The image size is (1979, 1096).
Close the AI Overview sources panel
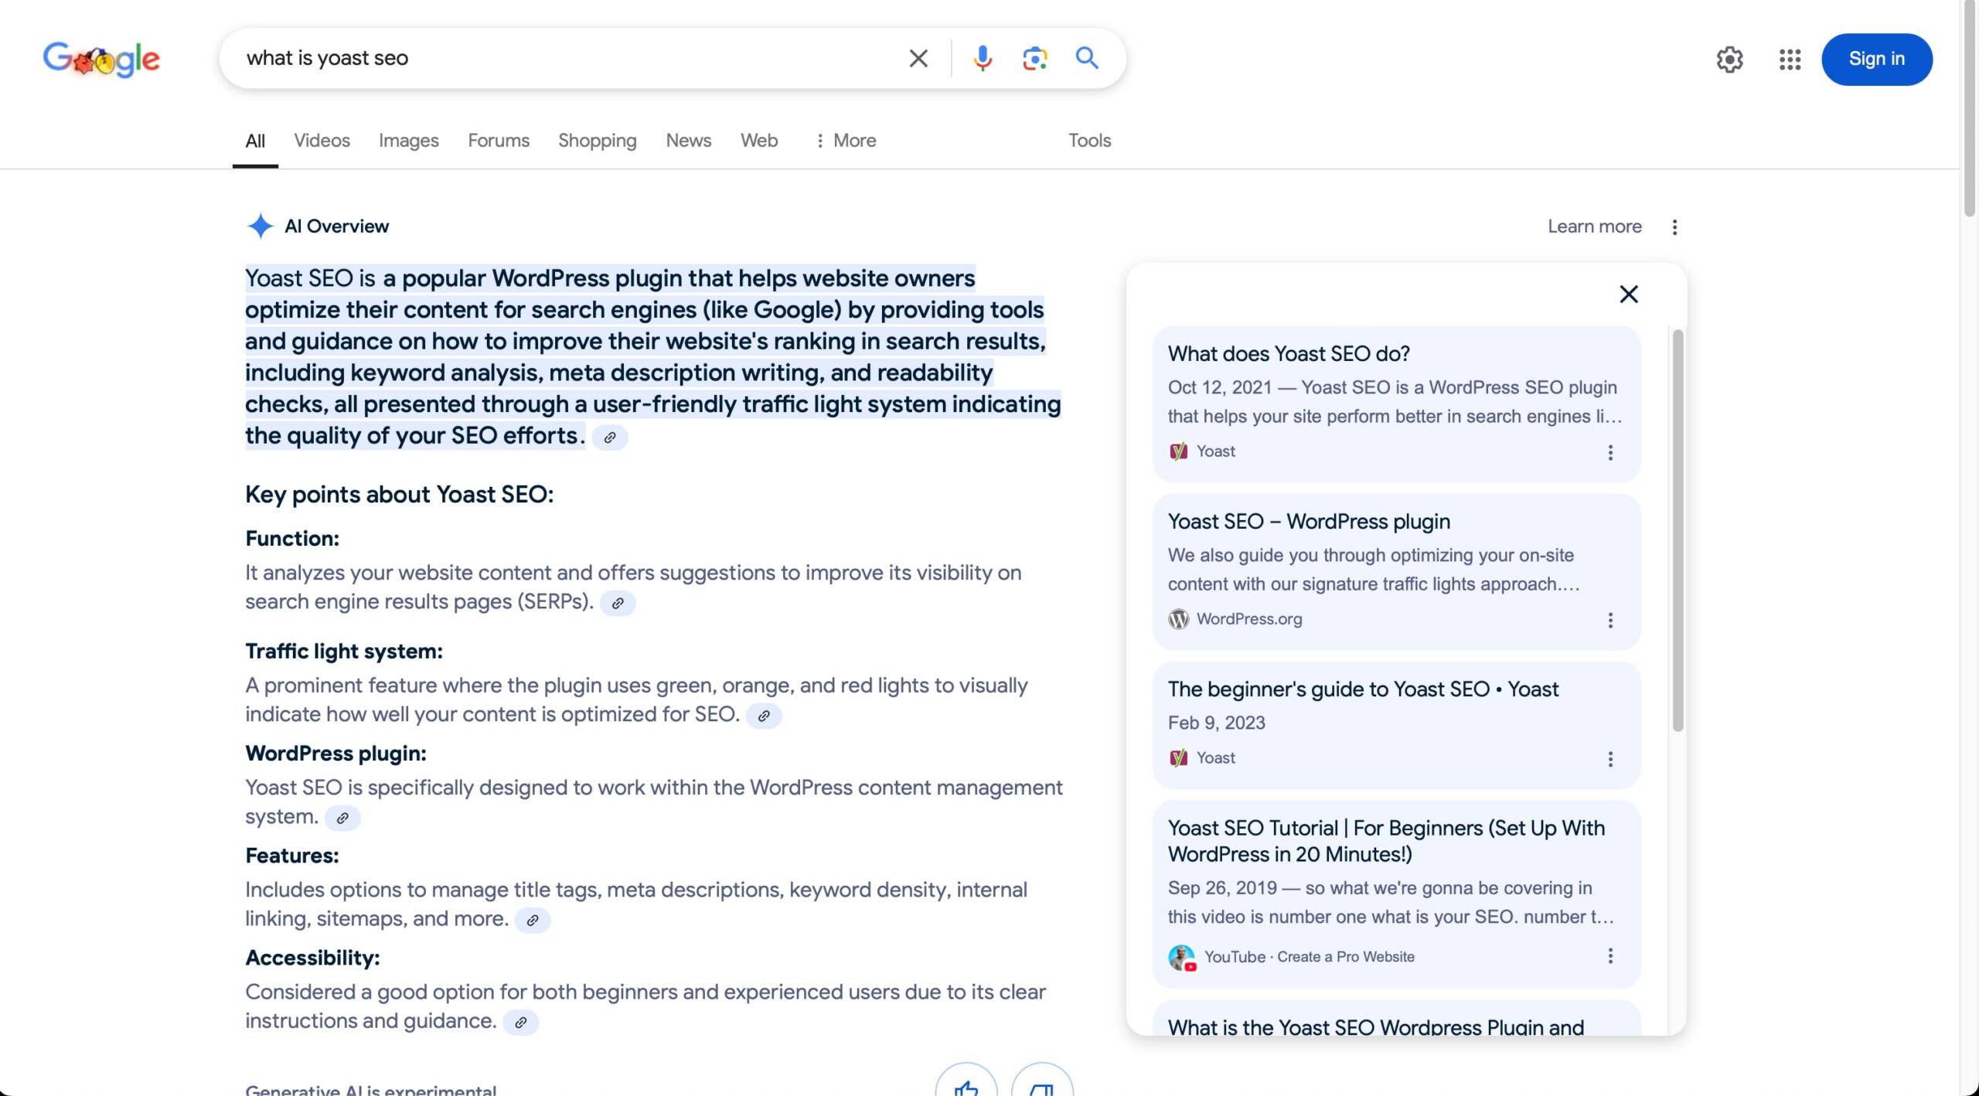click(1630, 294)
